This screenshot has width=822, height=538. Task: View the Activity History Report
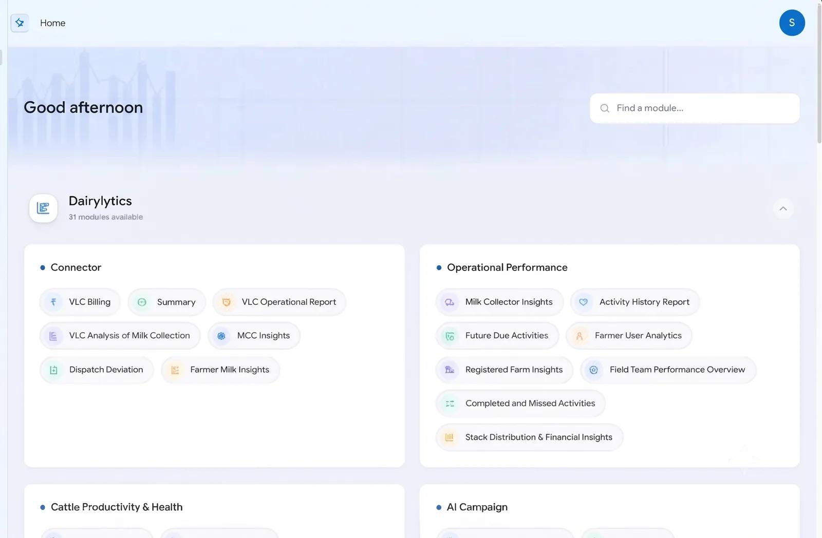coord(635,302)
